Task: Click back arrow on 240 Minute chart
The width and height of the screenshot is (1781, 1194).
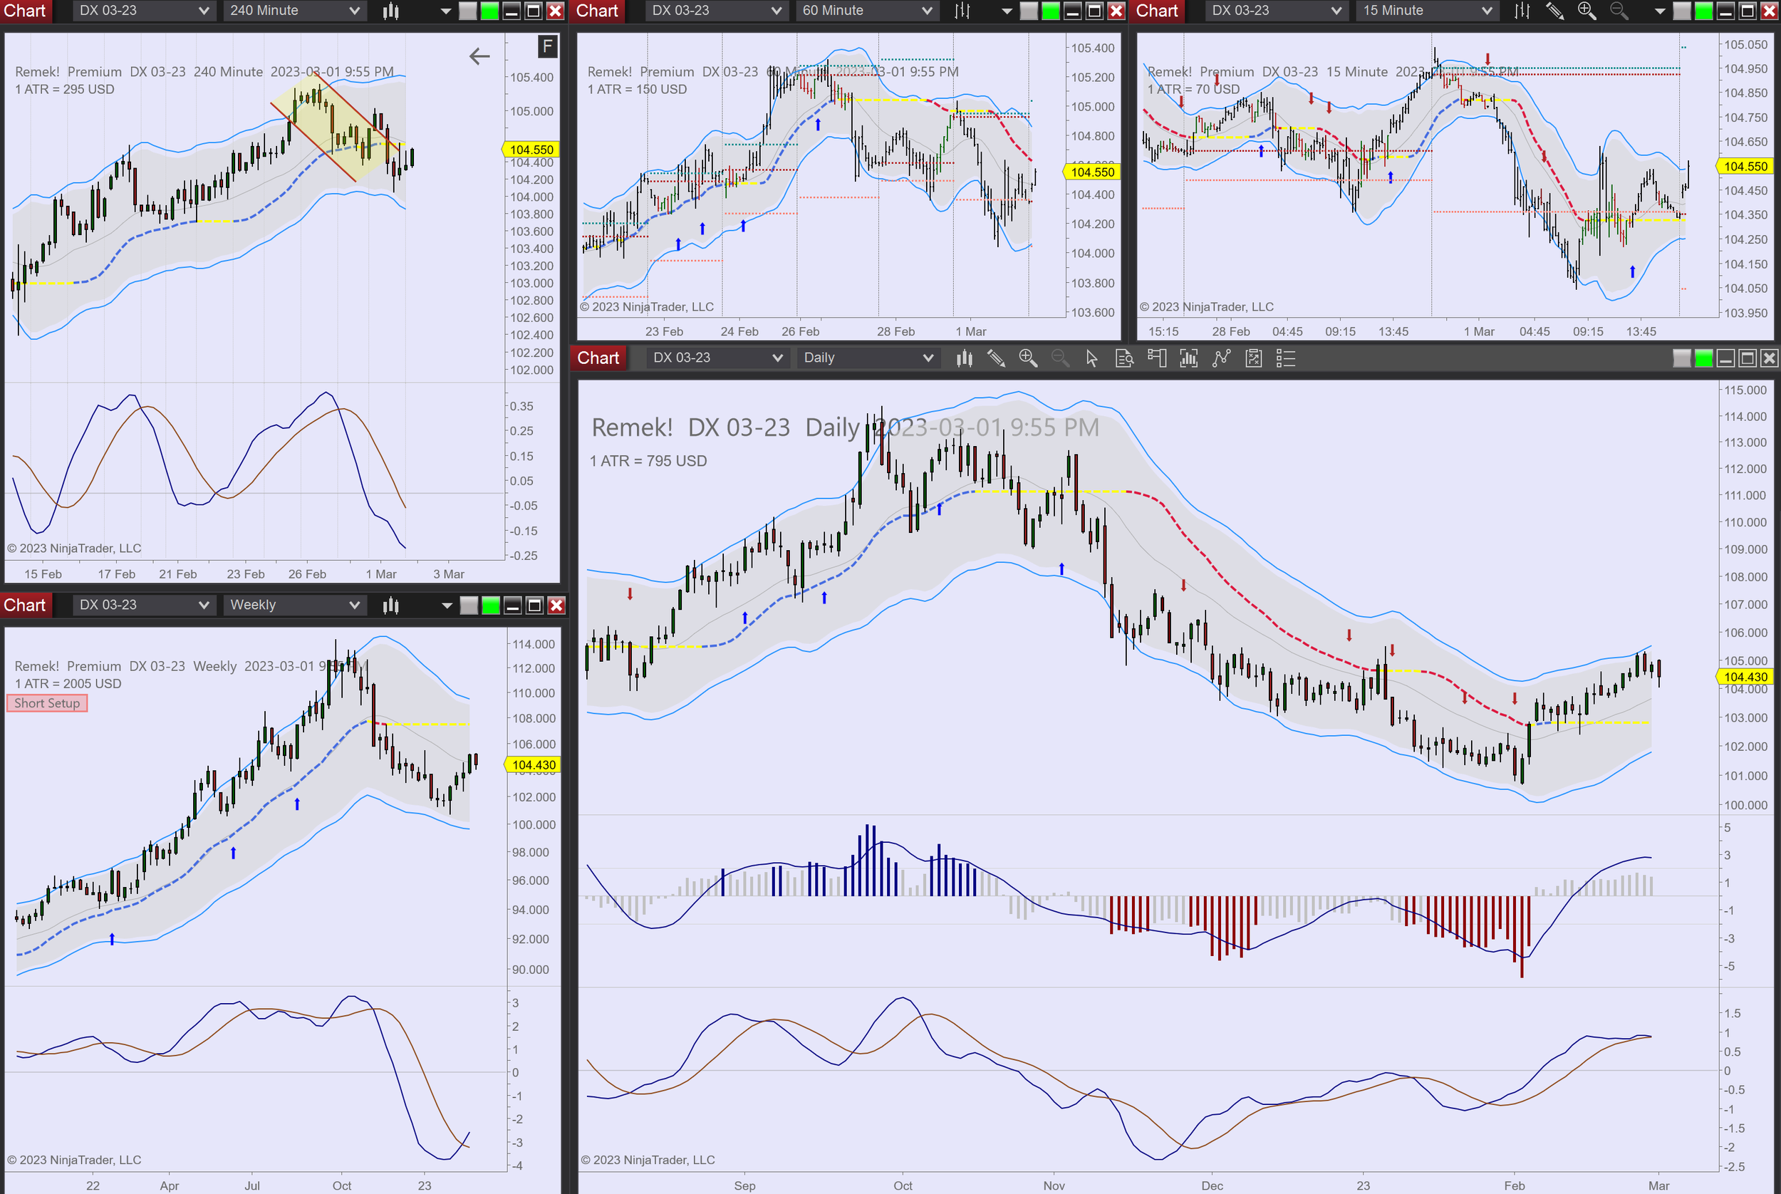Action: point(479,56)
